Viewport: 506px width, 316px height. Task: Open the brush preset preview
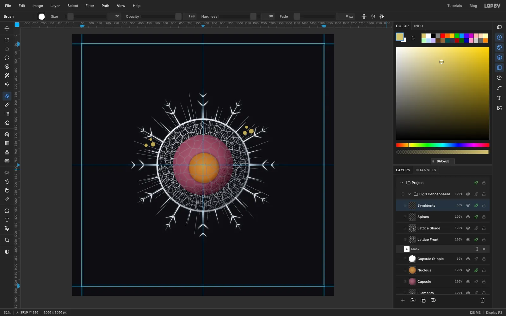tap(41, 16)
